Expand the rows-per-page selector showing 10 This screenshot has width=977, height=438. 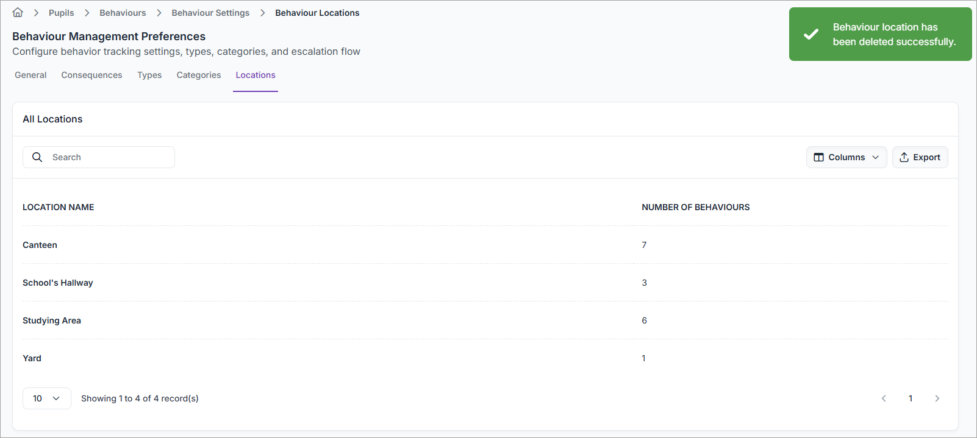[47, 398]
